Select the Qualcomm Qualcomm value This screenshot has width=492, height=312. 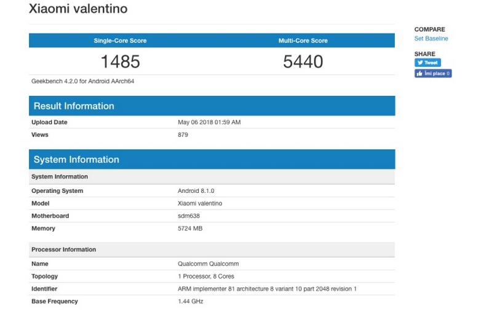click(x=208, y=263)
